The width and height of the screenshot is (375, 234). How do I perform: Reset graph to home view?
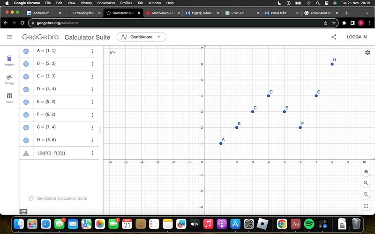click(366, 172)
